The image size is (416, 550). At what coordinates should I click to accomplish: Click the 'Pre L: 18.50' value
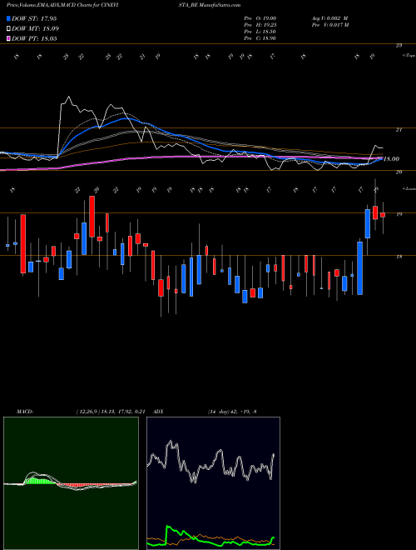click(260, 32)
